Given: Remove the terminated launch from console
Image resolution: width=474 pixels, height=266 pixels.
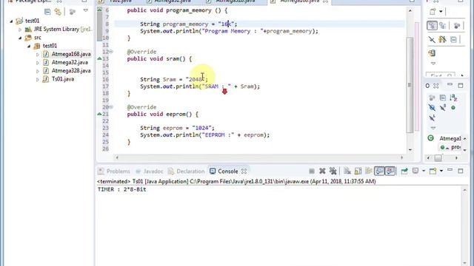Looking at the screenshot, I should [x=322, y=171].
